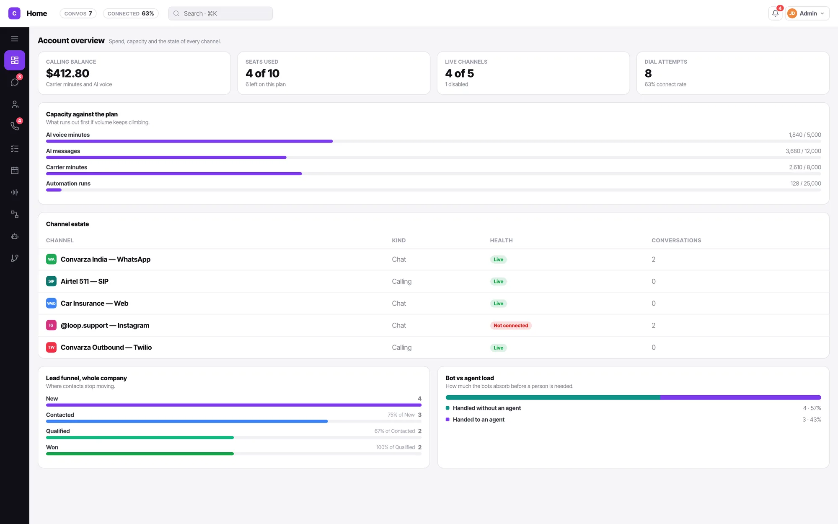Viewport: 838px width, 524px height.
Task: Select Convarza Outbound — Twilio row name
Action: point(106,347)
